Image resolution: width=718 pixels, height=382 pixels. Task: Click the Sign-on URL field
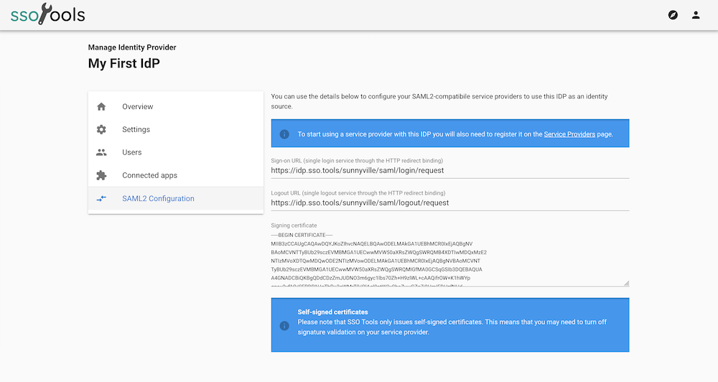pos(449,171)
